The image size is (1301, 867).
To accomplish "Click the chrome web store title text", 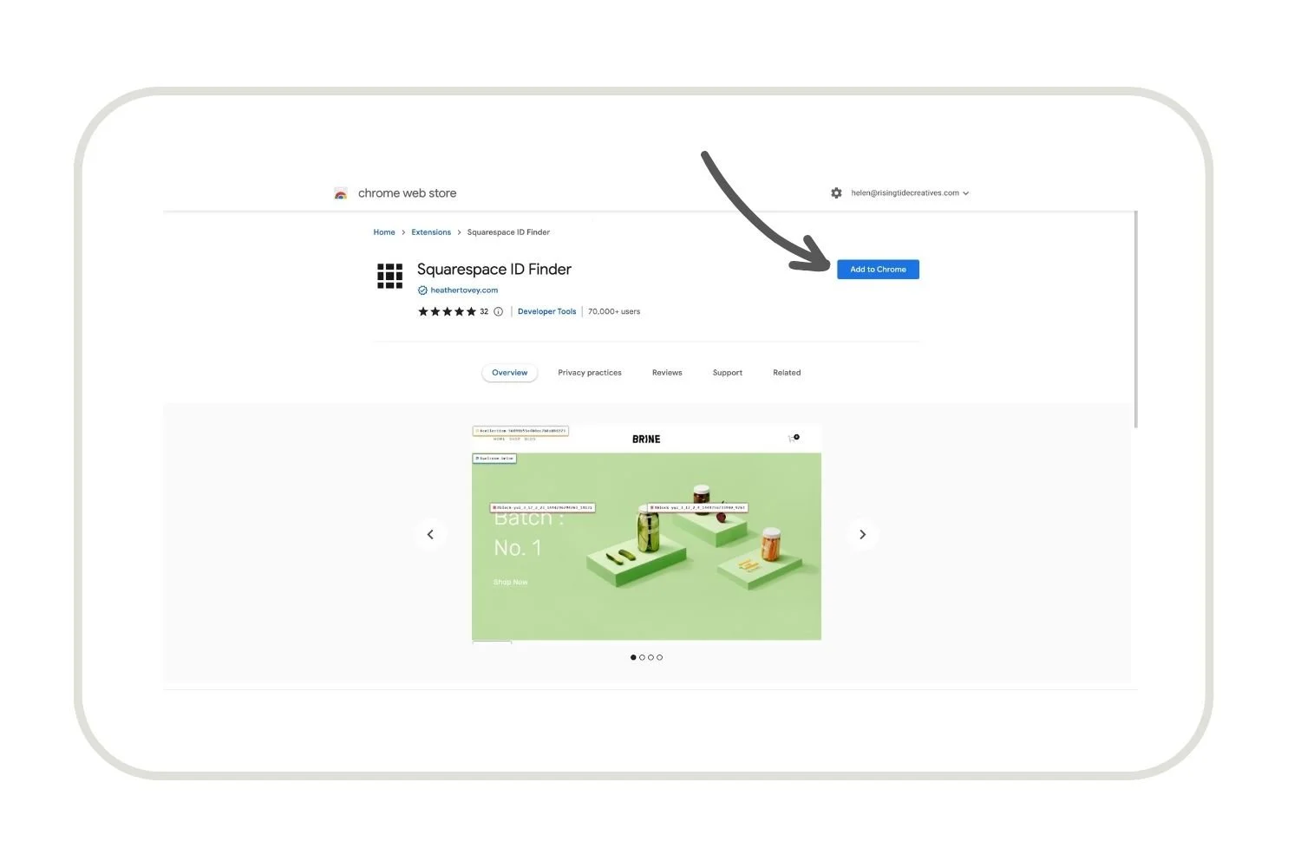I will (407, 193).
